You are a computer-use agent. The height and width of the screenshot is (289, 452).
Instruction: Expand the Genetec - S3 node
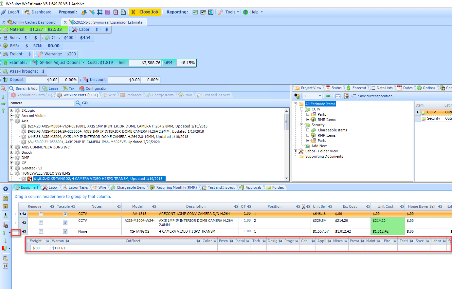point(12,168)
